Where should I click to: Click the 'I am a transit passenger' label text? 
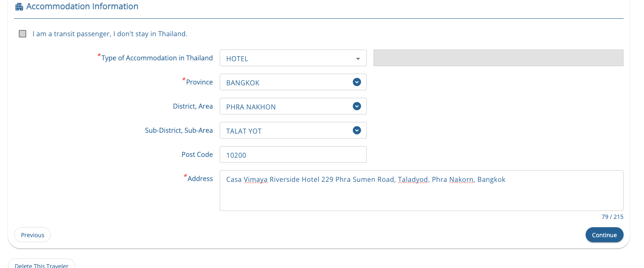point(110,34)
